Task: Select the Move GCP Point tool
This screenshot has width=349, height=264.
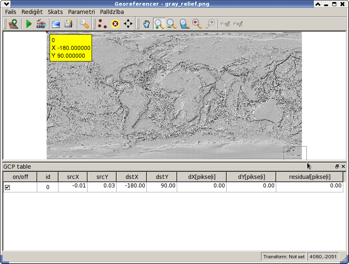Action: [x=128, y=24]
